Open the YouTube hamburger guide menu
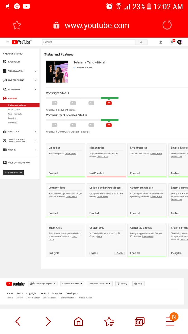The width and height of the screenshot is (188, 334). (x=8, y=42)
